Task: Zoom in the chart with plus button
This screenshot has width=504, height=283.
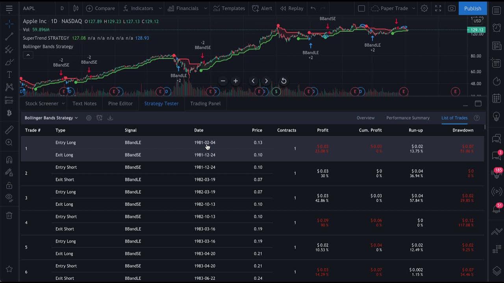Action: 235,81
